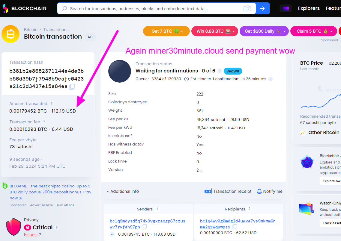Click the Recipients count badge

pyautogui.click(x=249, y=209)
